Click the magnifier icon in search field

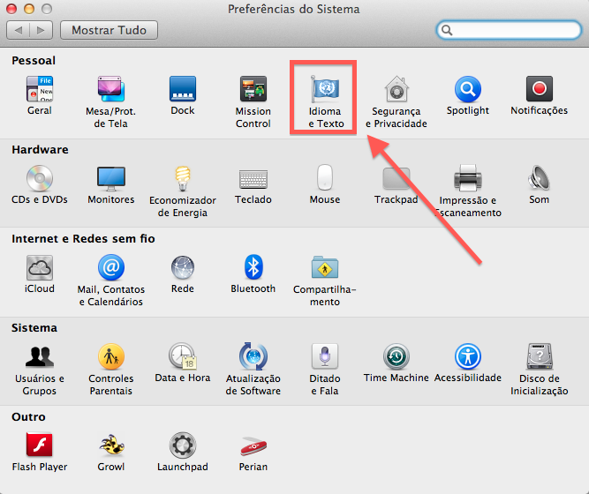[x=447, y=30]
